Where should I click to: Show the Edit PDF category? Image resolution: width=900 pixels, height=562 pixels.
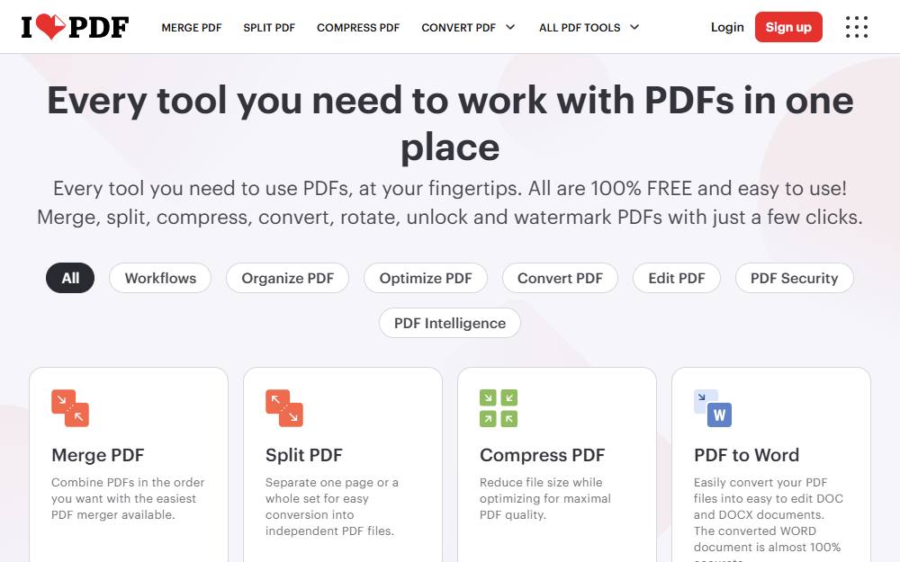click(677, 278)
